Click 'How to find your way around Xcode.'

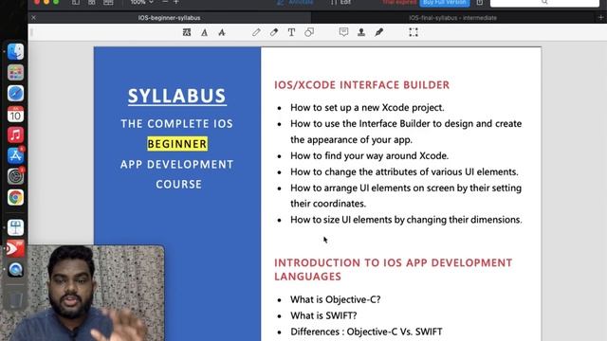369,155
